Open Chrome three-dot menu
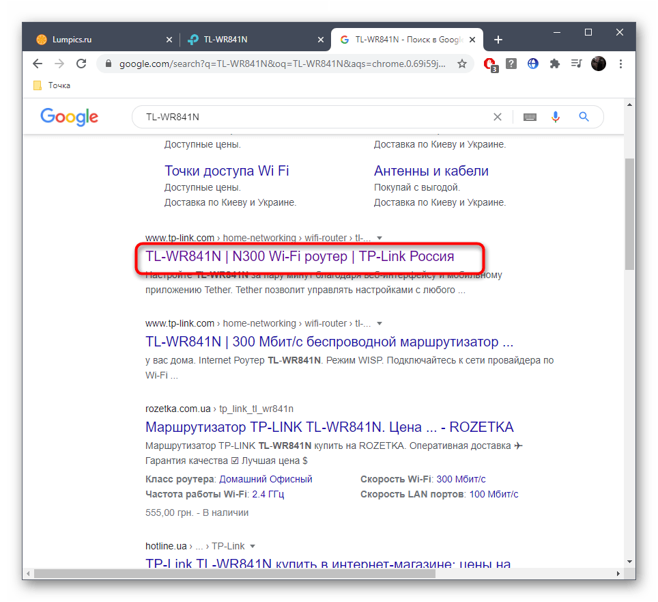The image size is (658, 602). pos(620,64)
